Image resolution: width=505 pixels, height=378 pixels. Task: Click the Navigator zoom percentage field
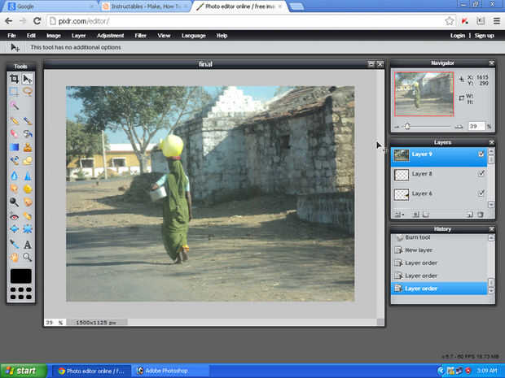click(x=476, y=126)
